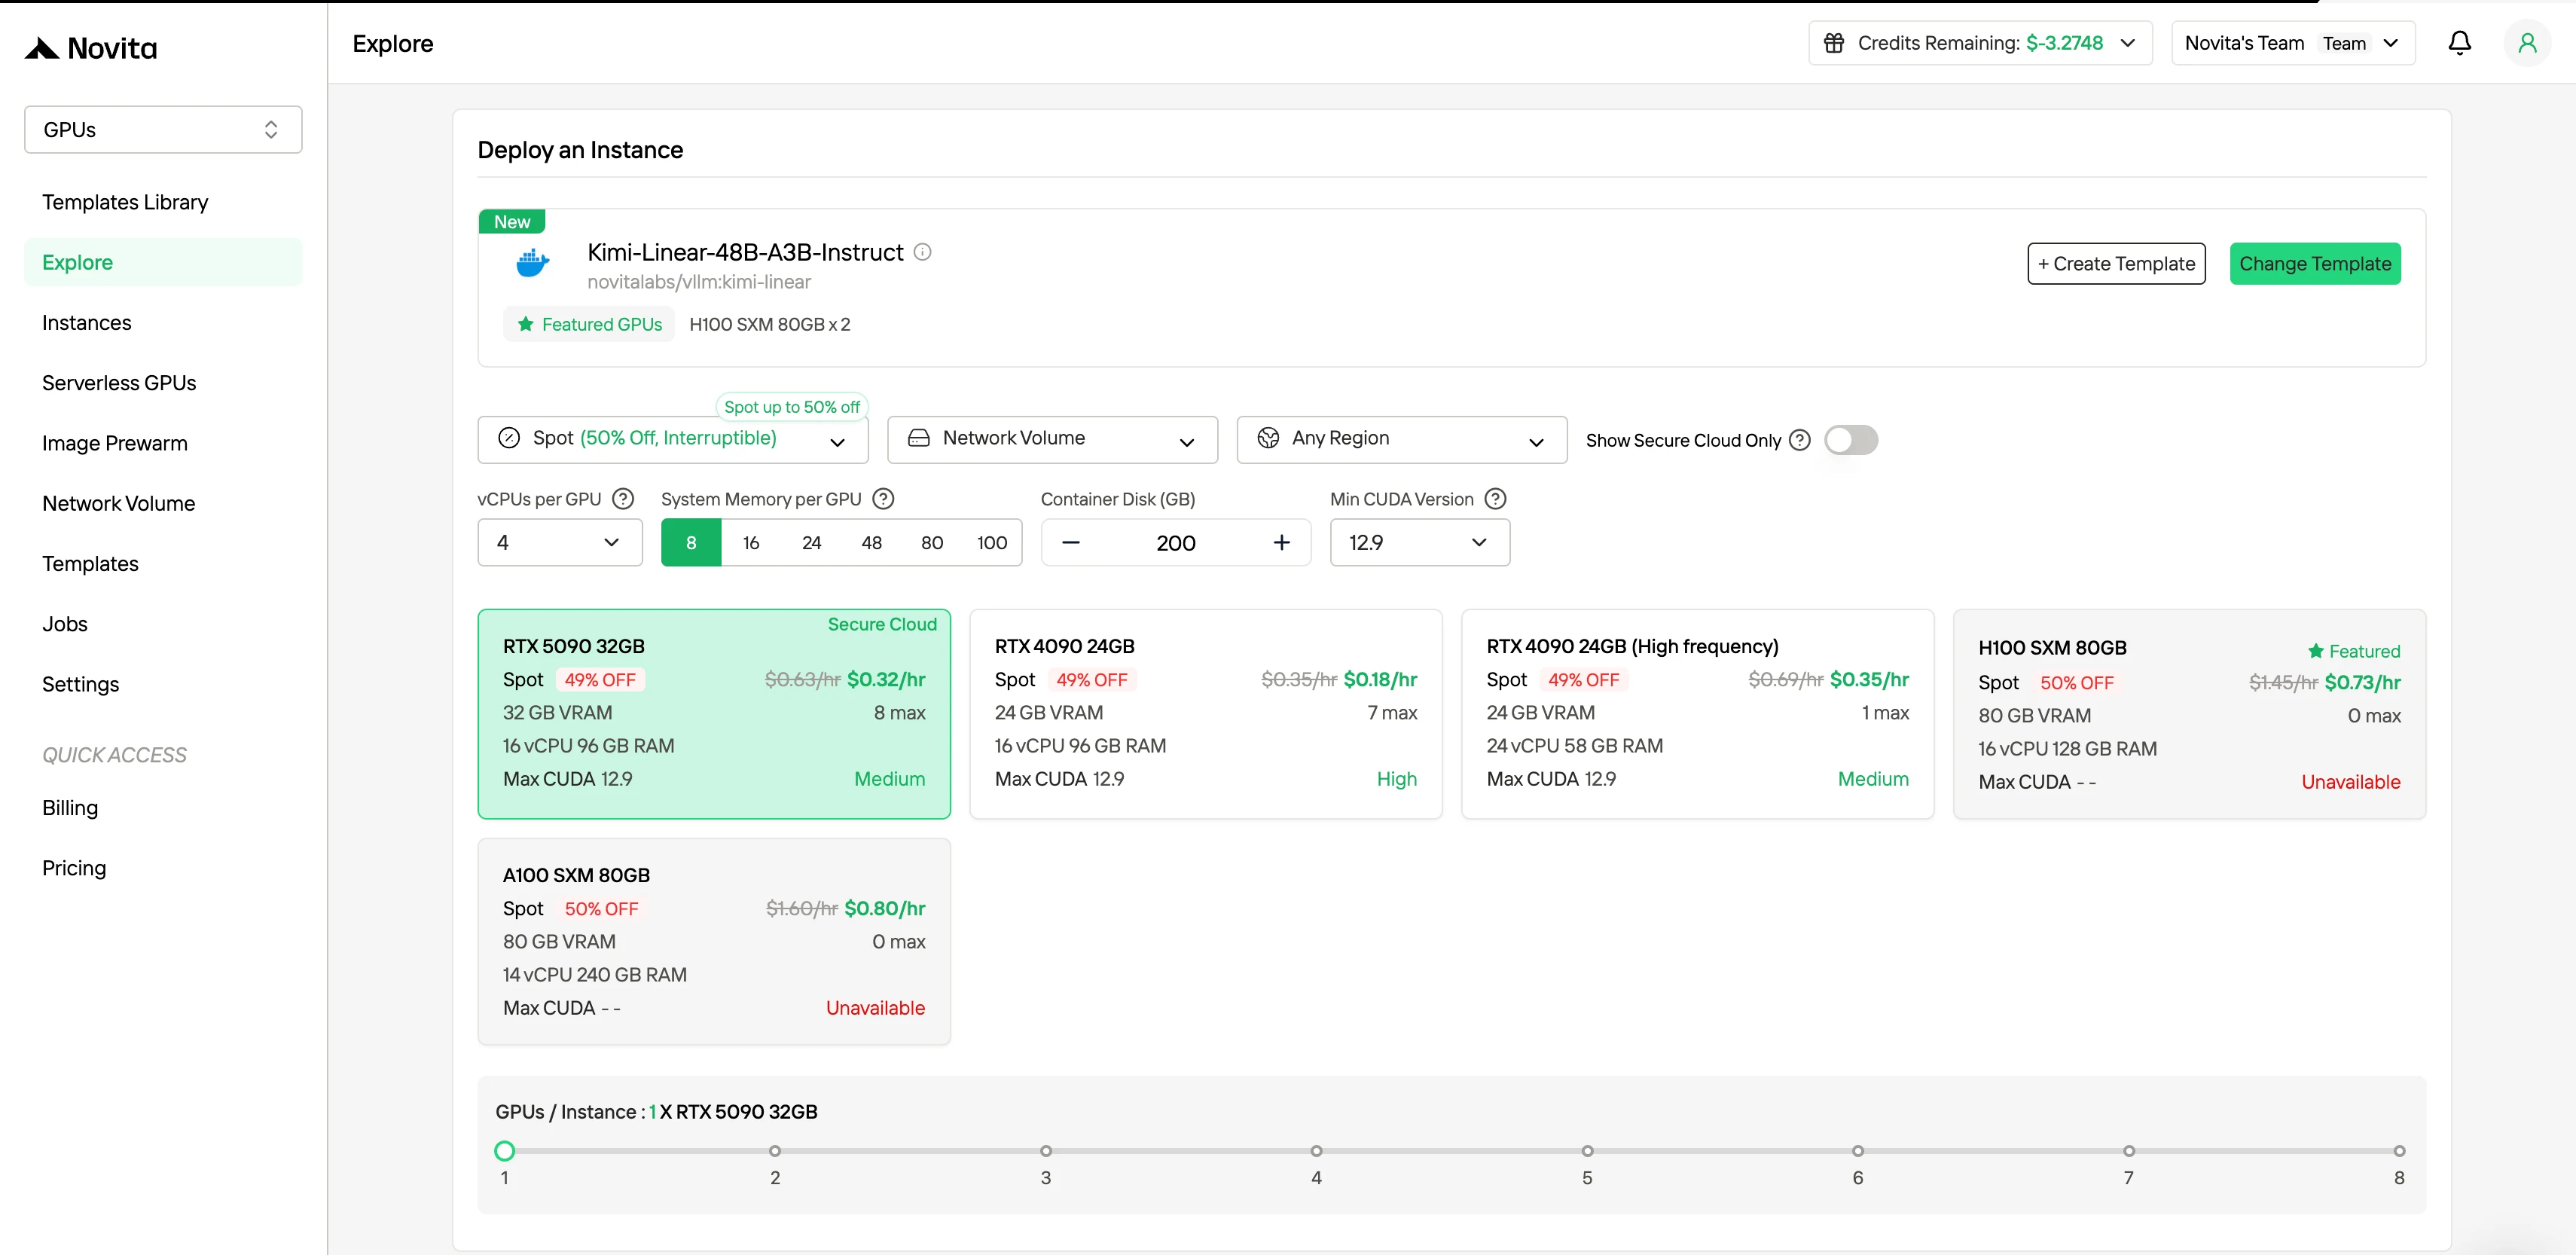The image size is (2576, 1255).
Task: Click the Novita logo
Action: click(91, 47)
